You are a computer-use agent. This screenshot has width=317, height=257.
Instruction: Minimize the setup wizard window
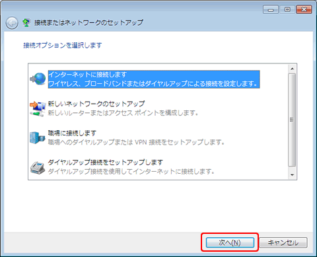coord(271,10)
